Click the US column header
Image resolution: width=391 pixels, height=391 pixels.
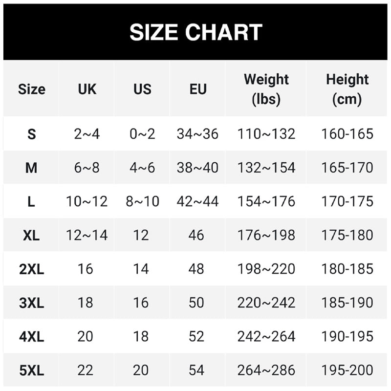coord(142,89)
